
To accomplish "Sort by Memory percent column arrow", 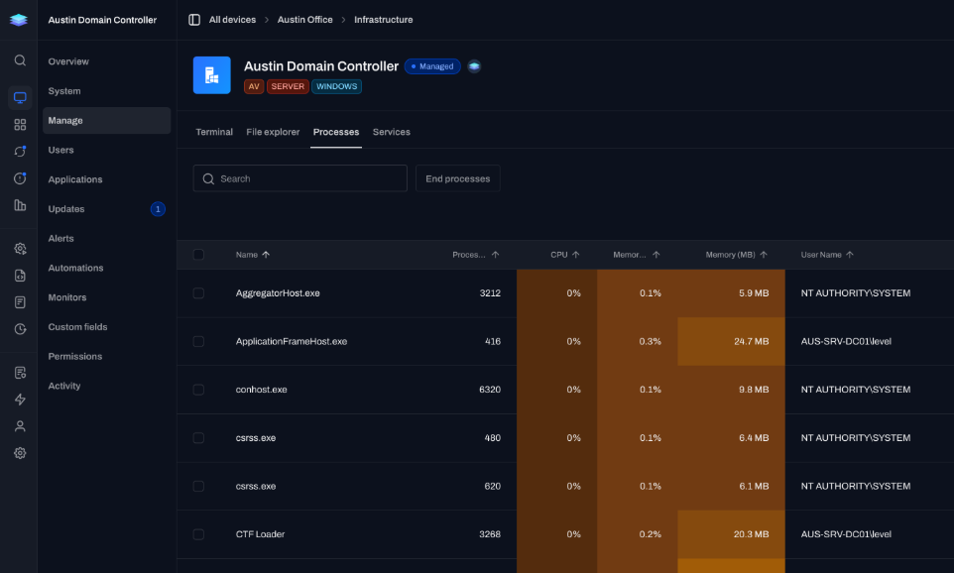I will 656,255.
